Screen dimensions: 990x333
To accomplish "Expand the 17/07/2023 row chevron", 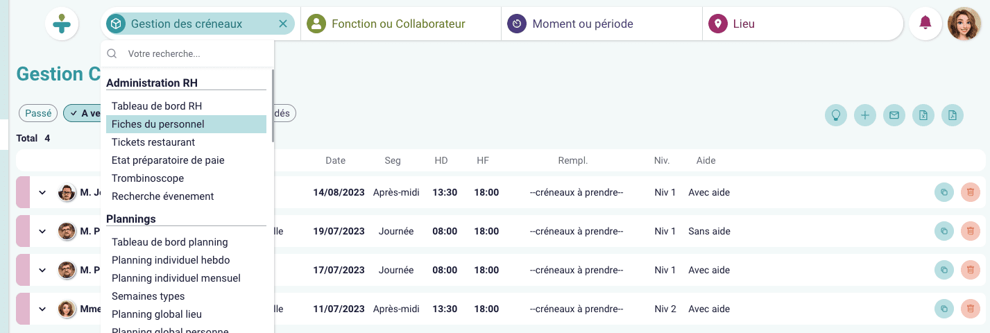I will point(42,270).
